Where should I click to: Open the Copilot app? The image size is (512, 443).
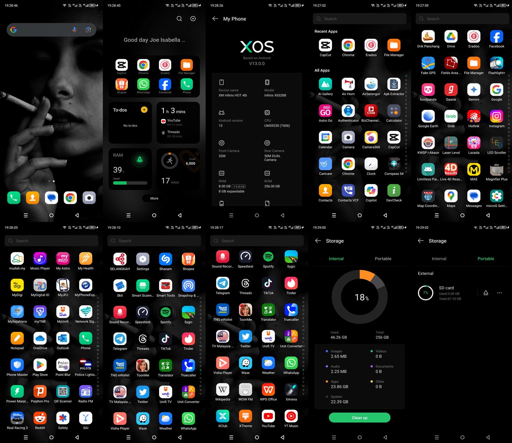tap(371, 190)
